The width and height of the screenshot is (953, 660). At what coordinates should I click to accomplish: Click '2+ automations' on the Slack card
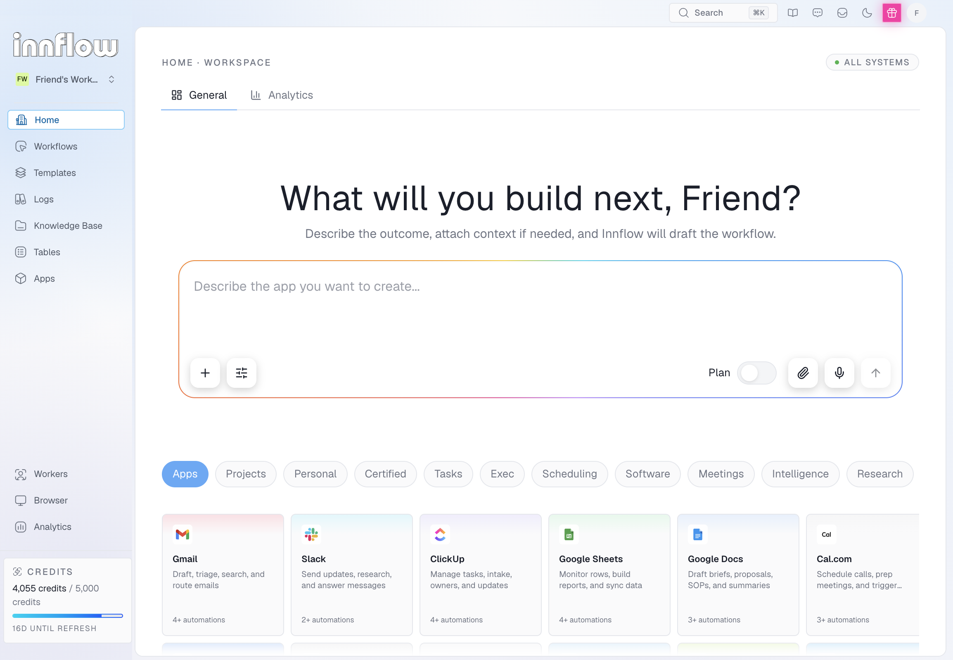327,620
